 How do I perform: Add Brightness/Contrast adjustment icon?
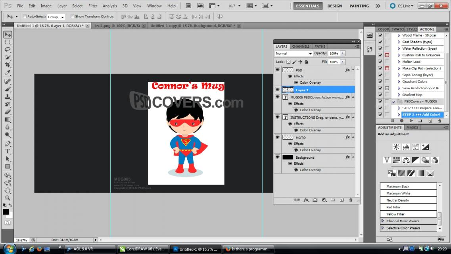[396, 147]
